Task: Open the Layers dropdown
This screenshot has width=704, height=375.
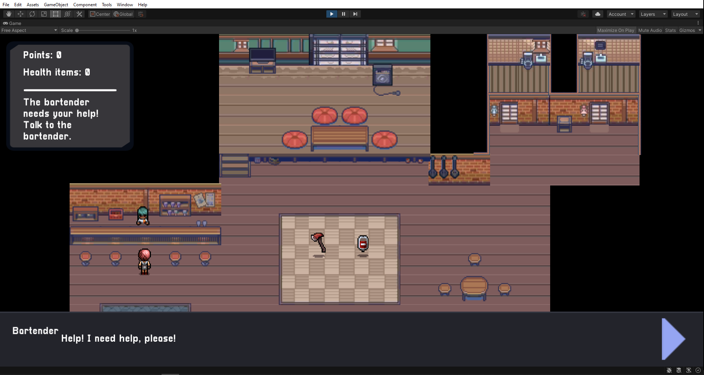Action: click(x=653, y=14)
